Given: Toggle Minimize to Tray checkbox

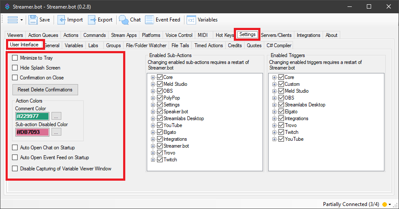Looking at the screenshot, I should pyautogui.click(x=15, y=58).
